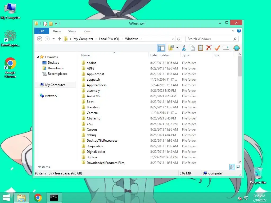
Task: Click the scroll down arrow of file list
Action: [240, 162]
